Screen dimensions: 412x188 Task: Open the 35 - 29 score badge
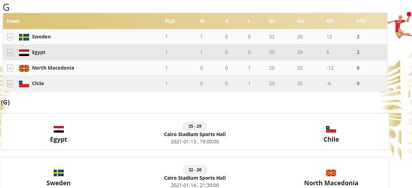[195, 126]
